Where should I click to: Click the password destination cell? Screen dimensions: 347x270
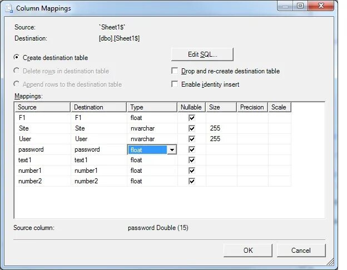[99, 149]
